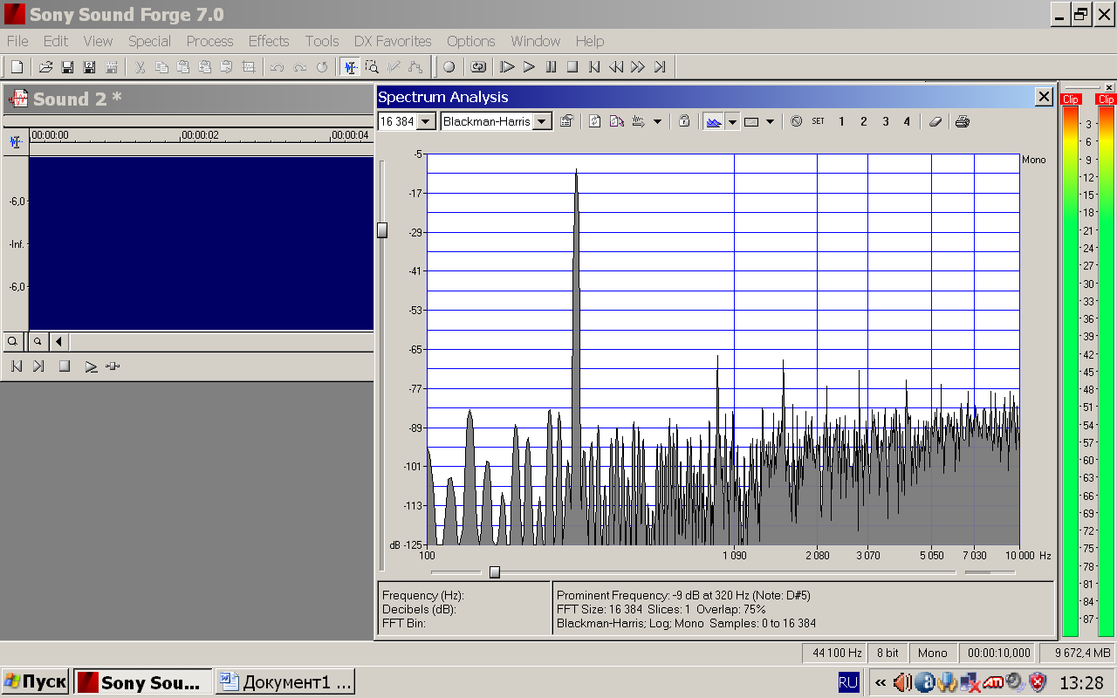Screen dimensions: 1117x698
Task: Go to start in the Sound 2 window transport
Action: (x=16, y=366)
